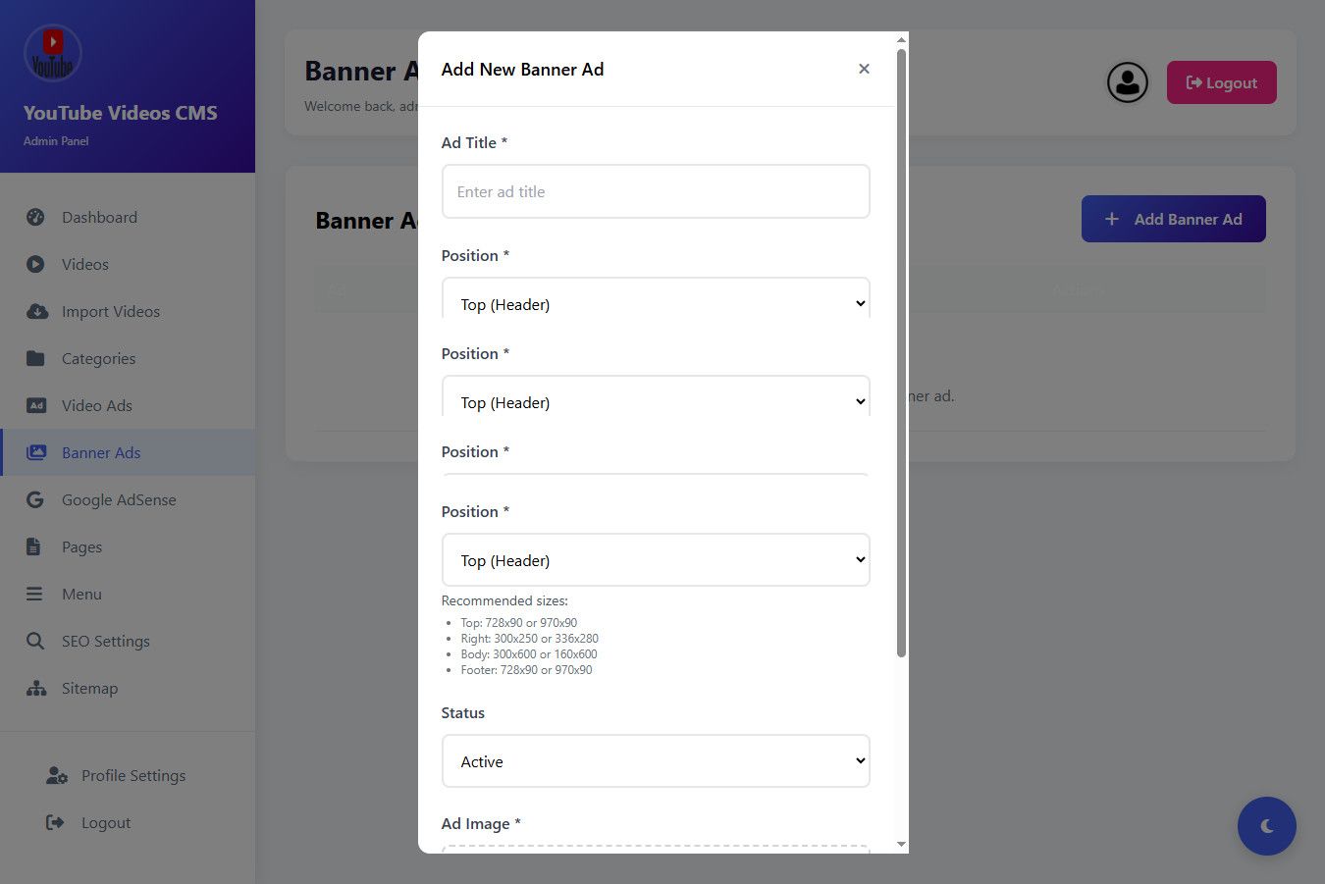The image size is (1325, 884).
Task: Click the Enter ad title input field
Action: (x=656, y=192)
